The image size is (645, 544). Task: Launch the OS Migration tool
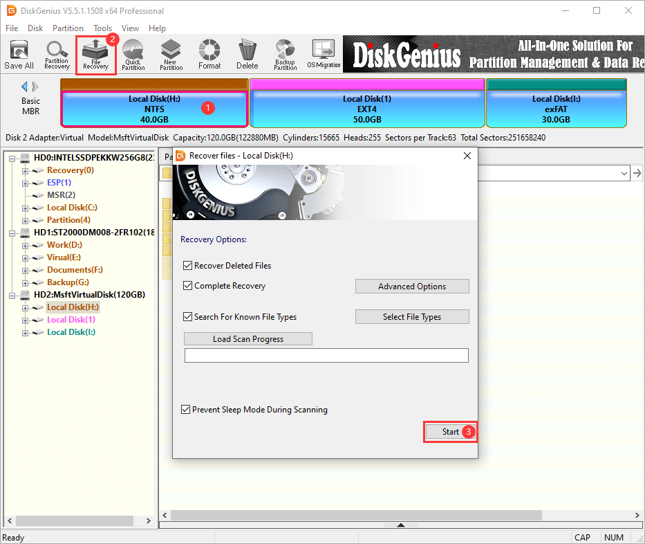click(324, 55)
